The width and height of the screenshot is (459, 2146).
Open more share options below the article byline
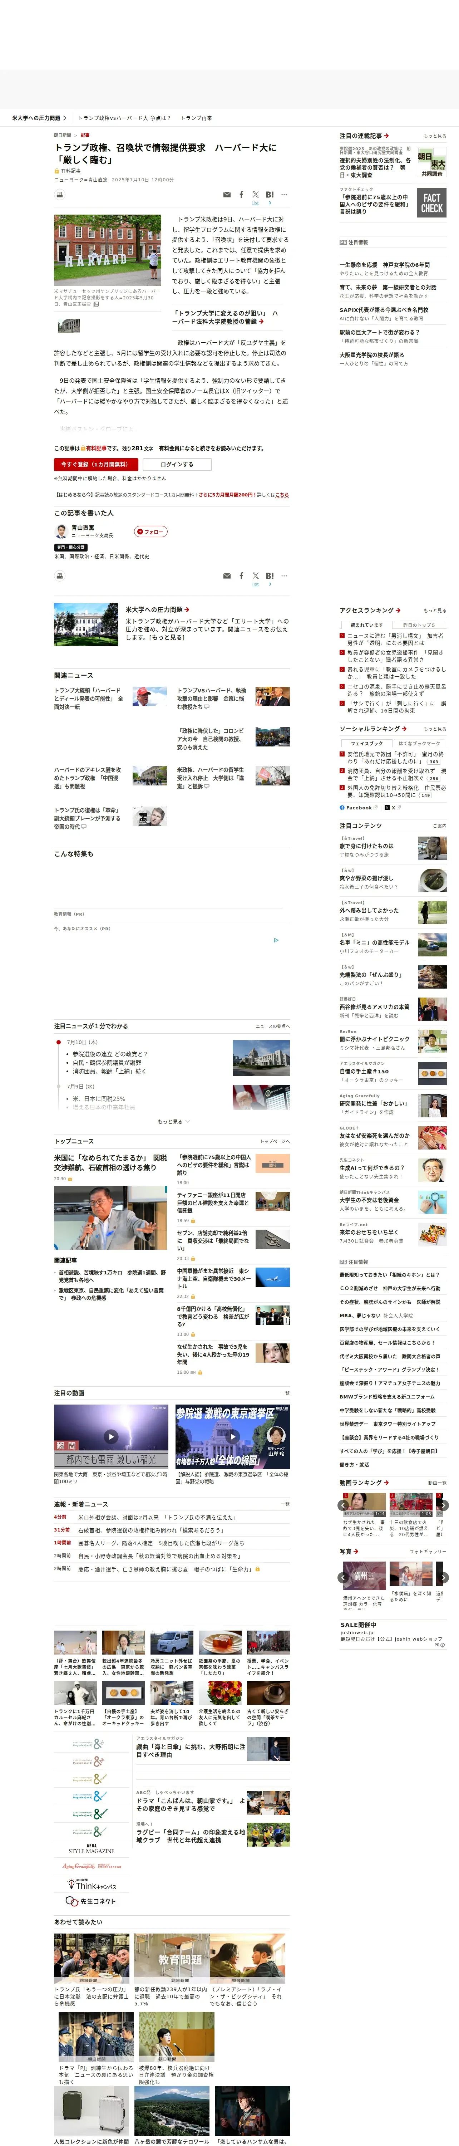pos(284,195)
